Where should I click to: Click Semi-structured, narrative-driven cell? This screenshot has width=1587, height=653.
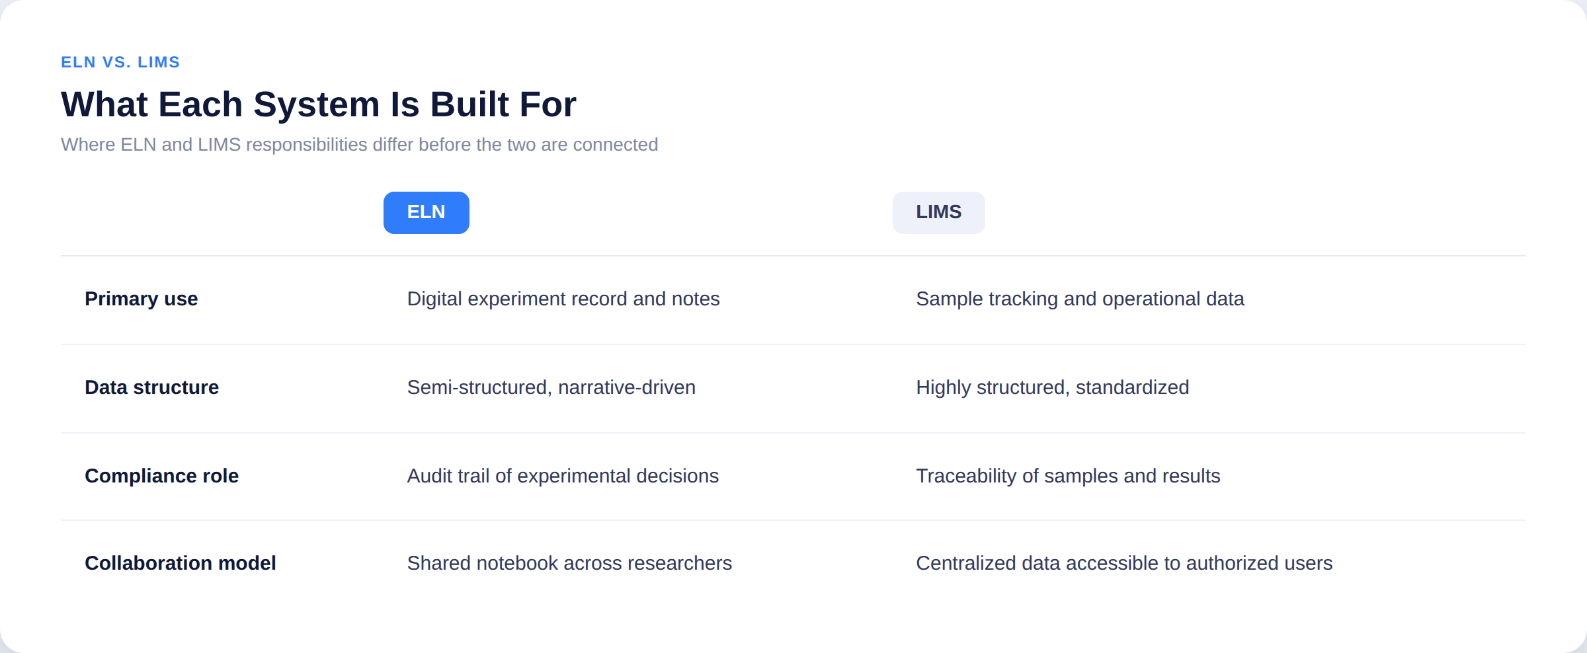tap(551, 387)
